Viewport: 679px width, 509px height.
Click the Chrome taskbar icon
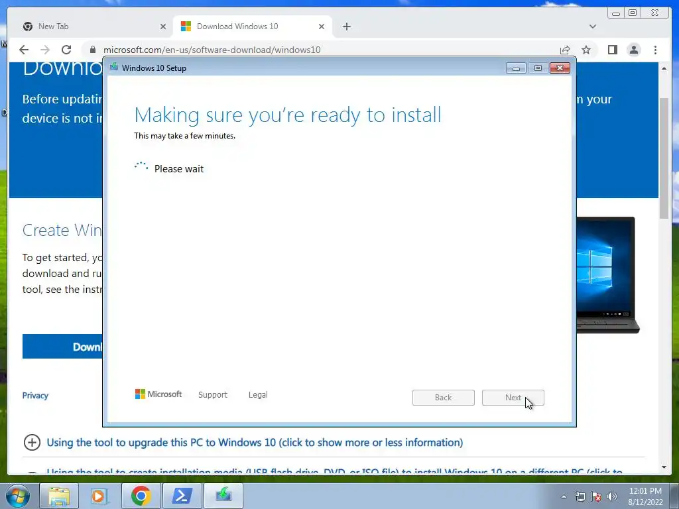141,496
